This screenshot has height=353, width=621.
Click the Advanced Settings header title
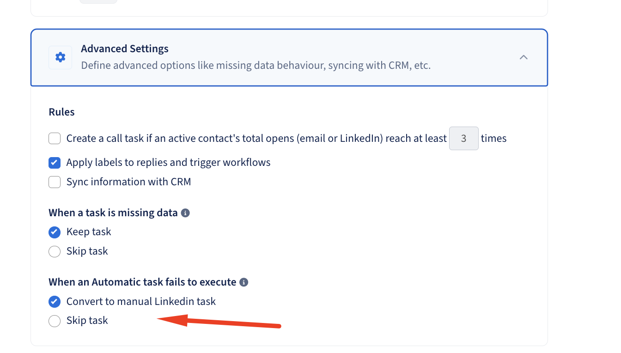click(125, 49)
